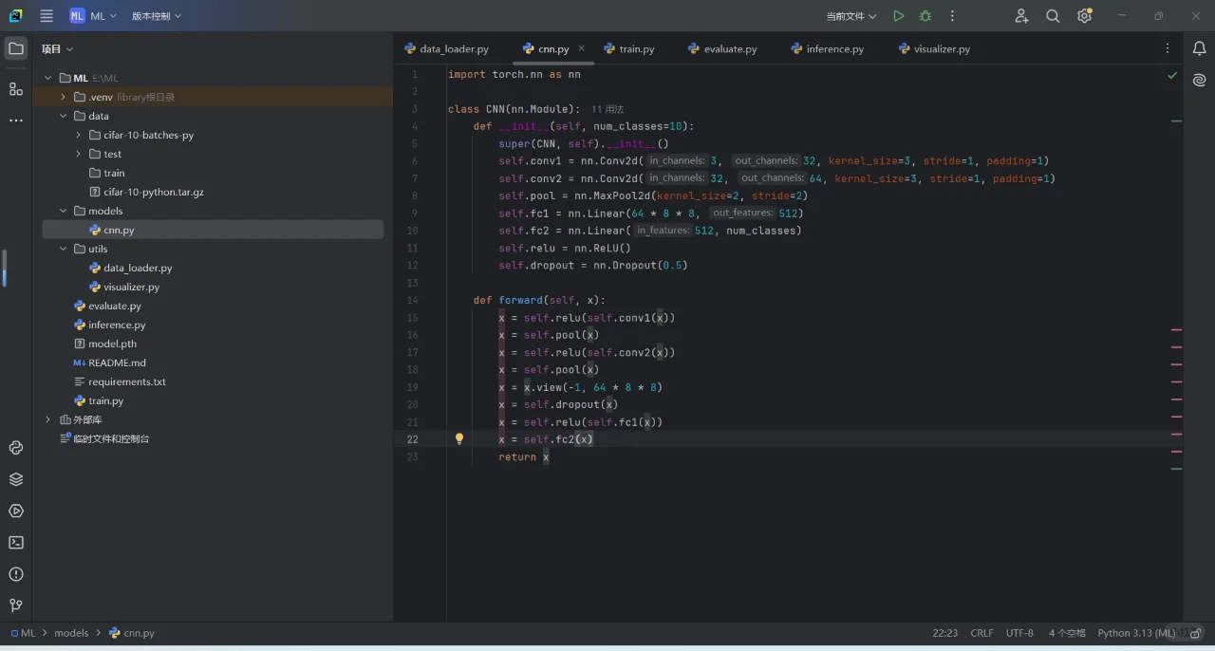1215x651 pixels.
Task: Open the 4 个空格 indent settings
Action: pos(1067,633)
